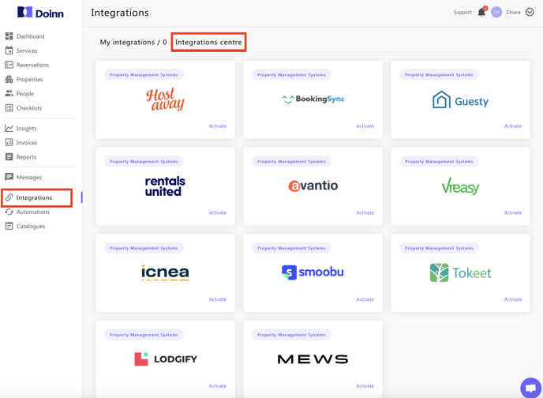This screenshot has height=398, width=543.
Task: Click the BookingSync logo
Action: click(x=313, y=99)
